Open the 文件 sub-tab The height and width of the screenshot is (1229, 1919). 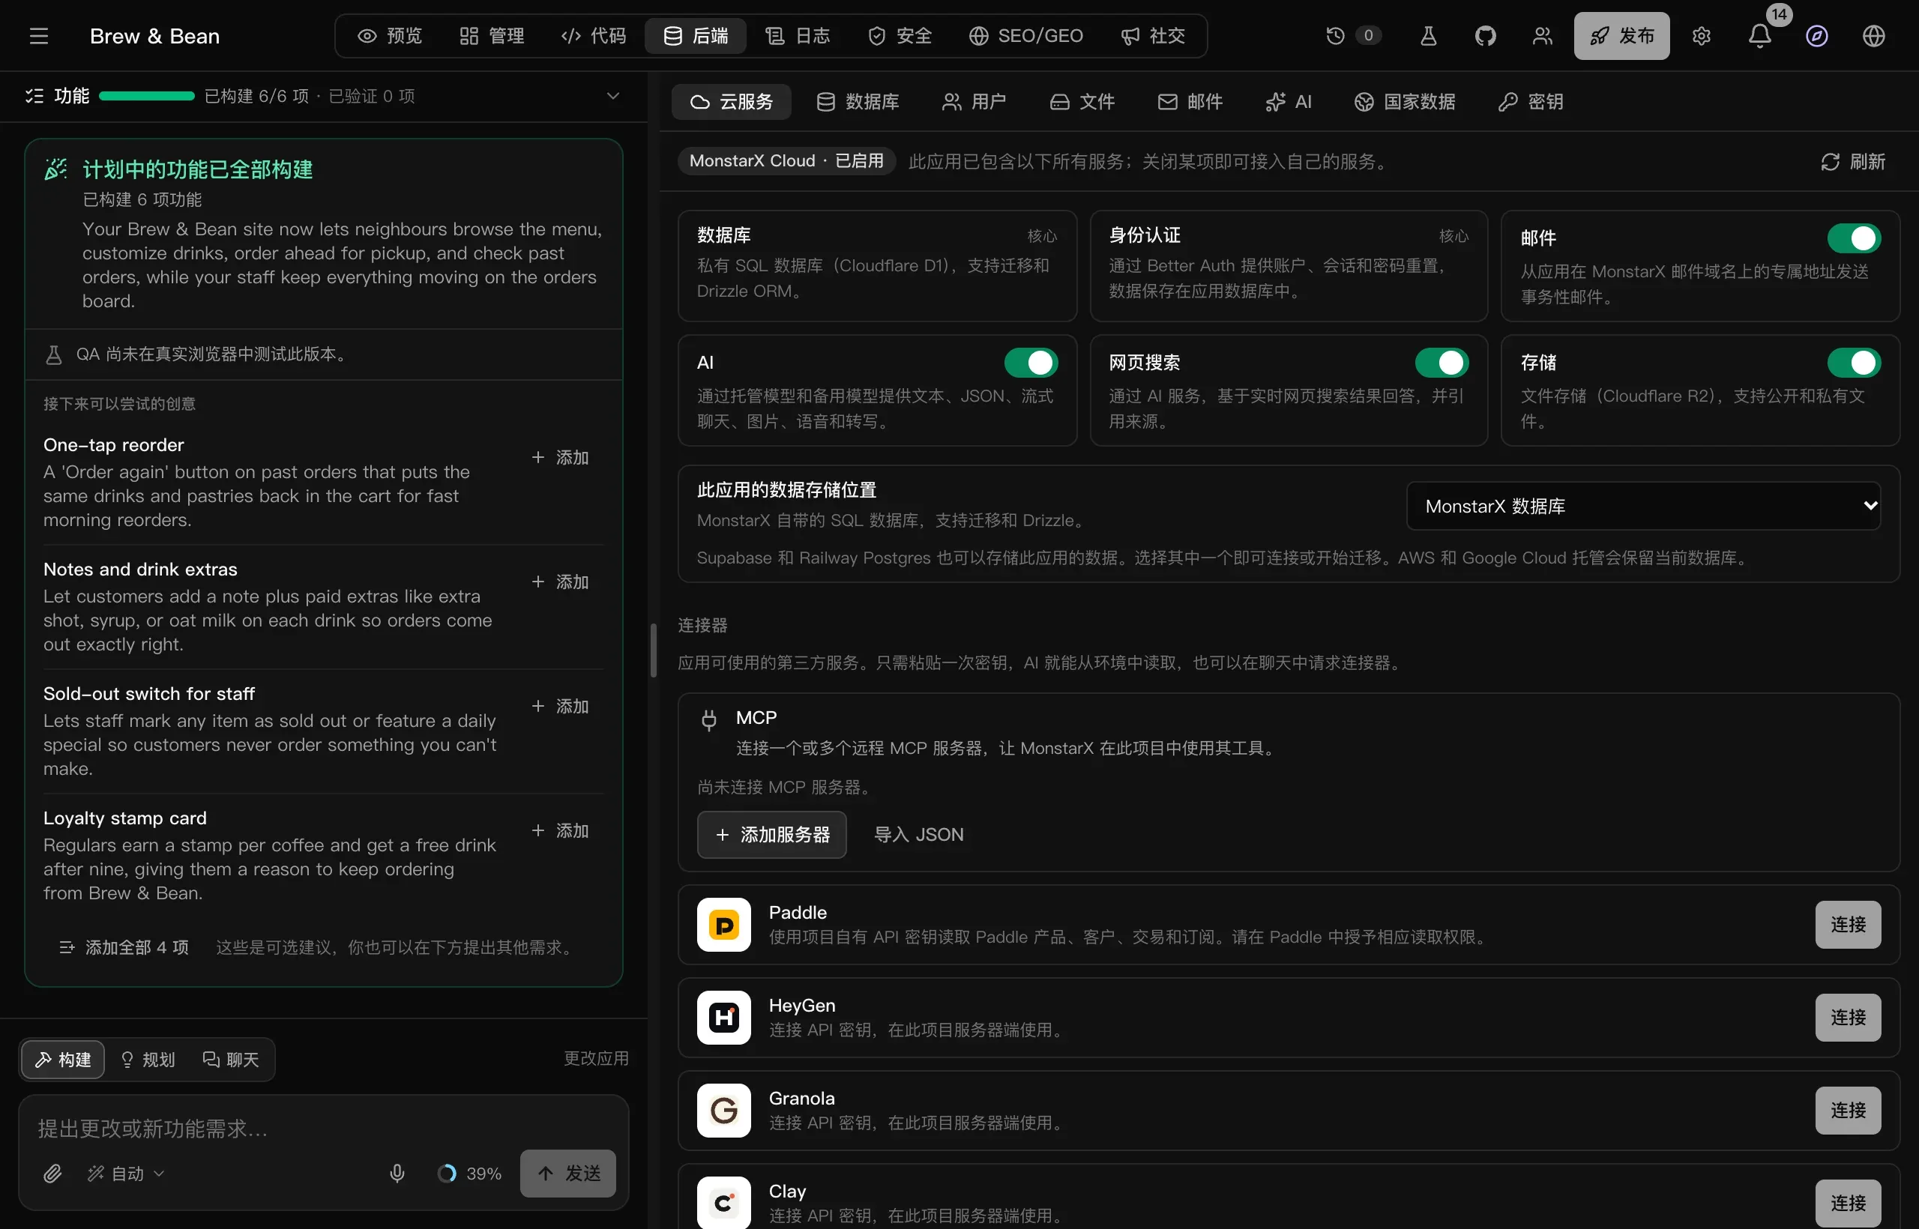point(1082,101)
